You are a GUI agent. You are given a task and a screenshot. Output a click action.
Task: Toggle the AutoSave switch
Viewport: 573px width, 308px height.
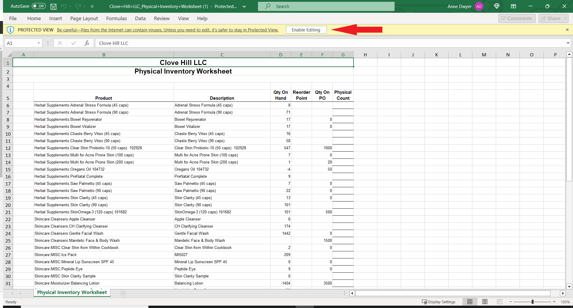(x=39, y=6)
